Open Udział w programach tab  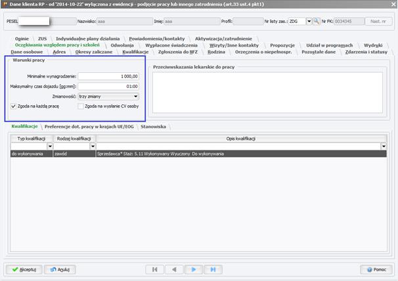click(x=330, y=45)
